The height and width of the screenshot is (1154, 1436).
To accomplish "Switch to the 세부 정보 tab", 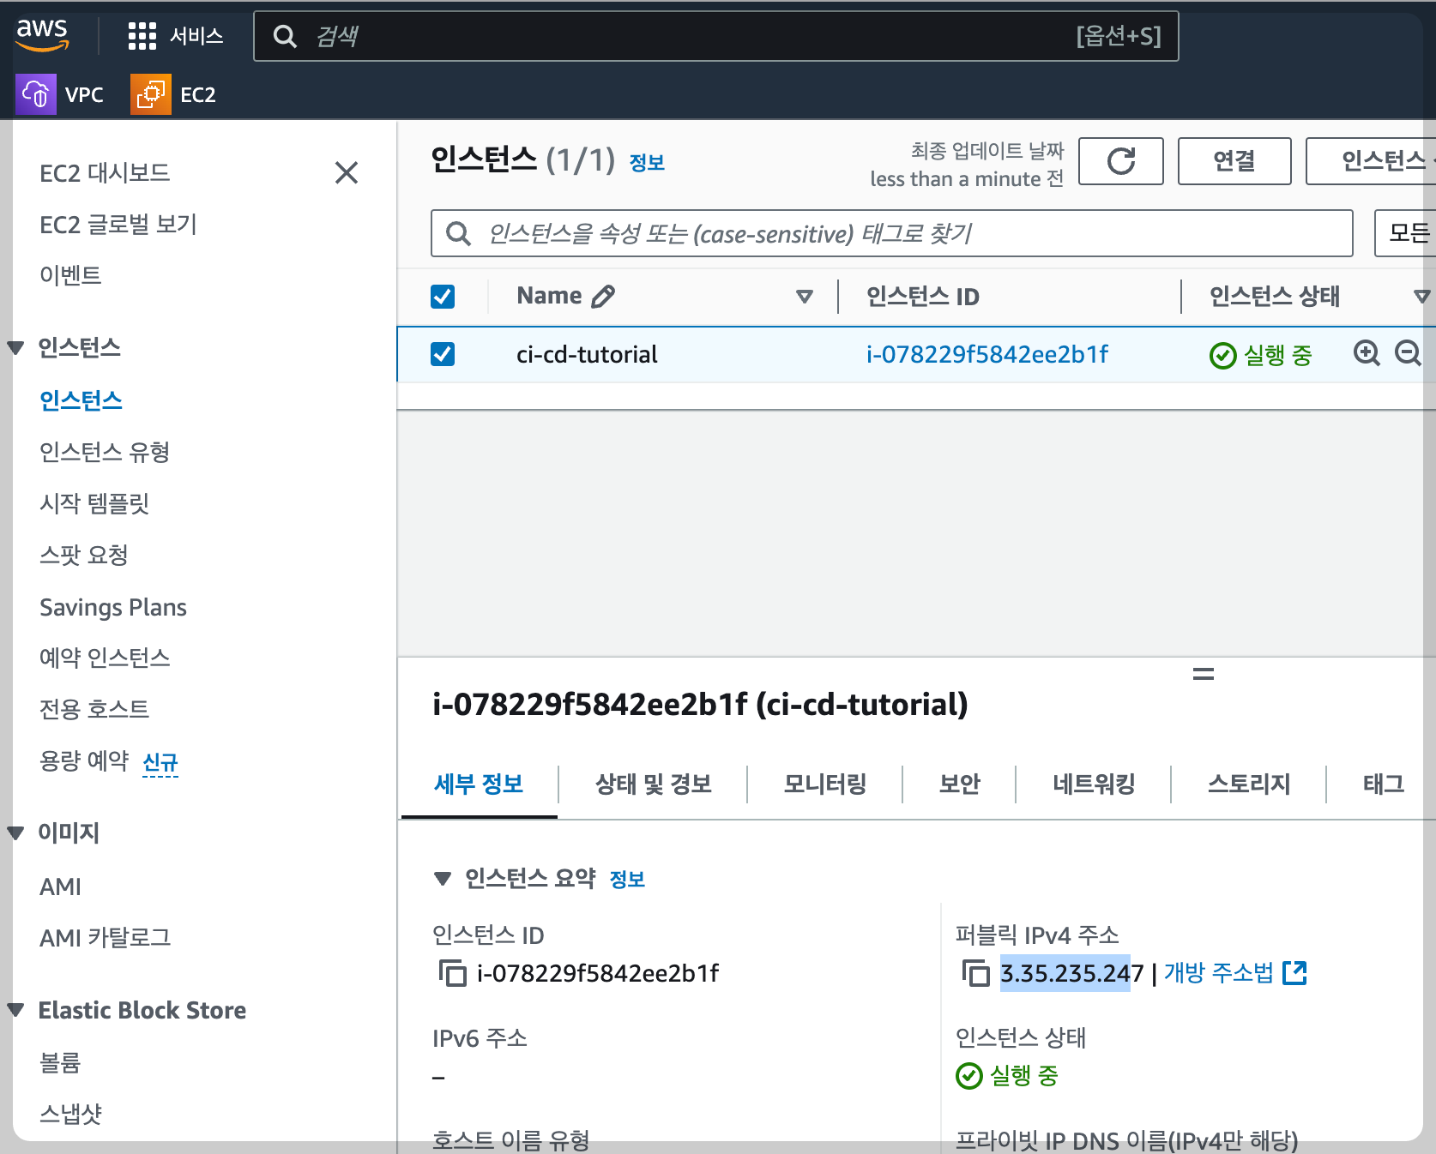I will [x=479, y=784].
